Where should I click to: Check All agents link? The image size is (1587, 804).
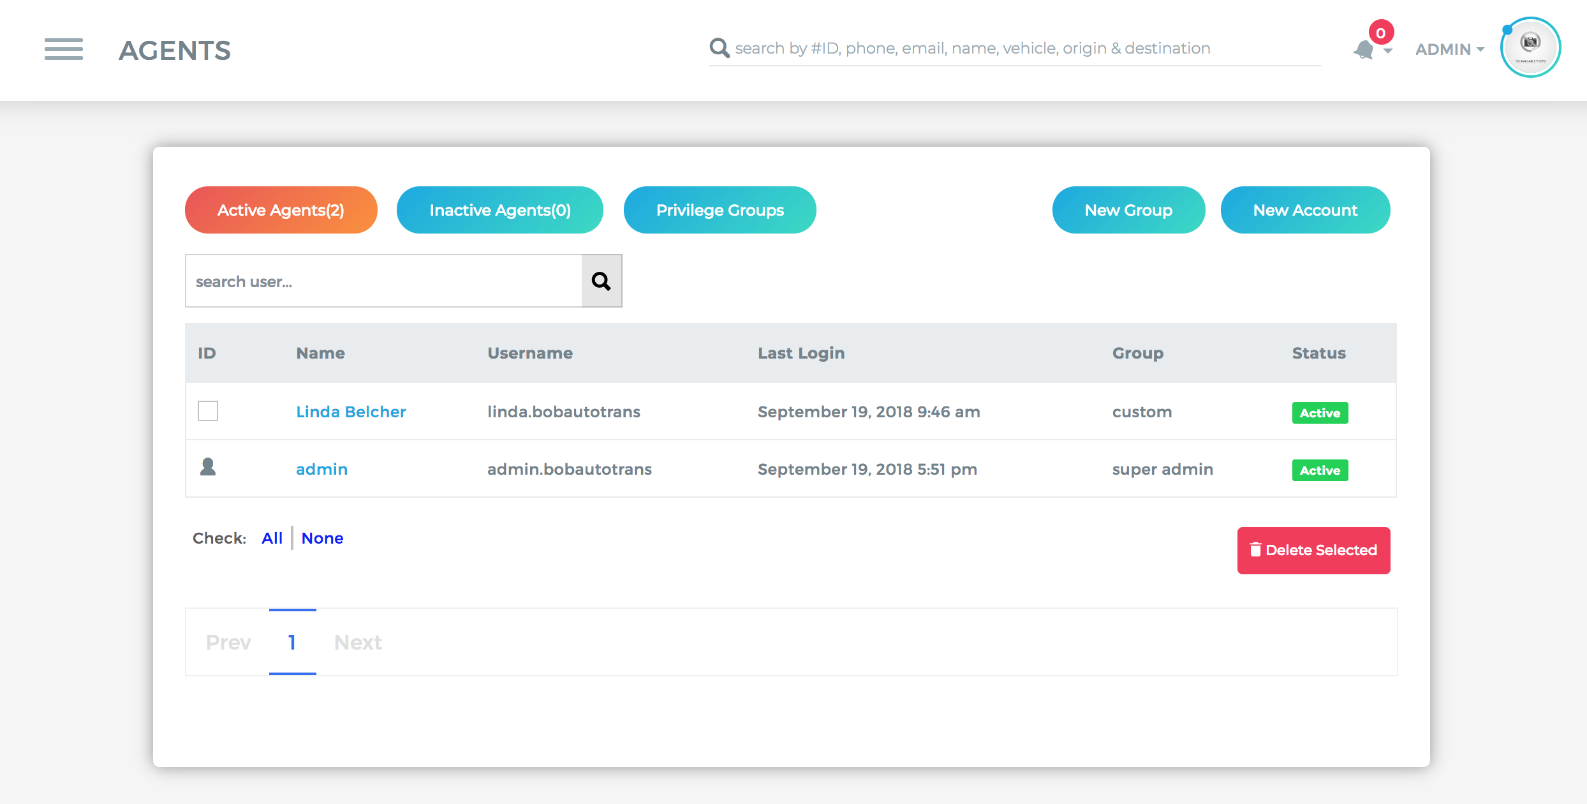(x=272, y=538)
